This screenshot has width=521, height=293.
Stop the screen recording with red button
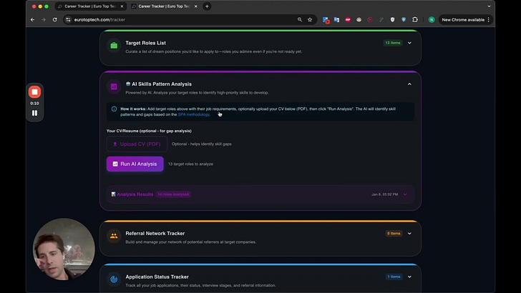[x=34, y=92]
